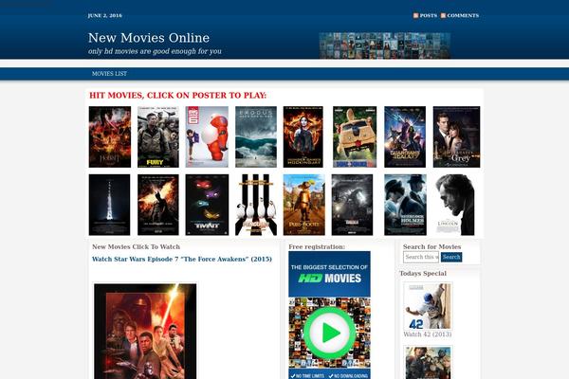Play the Lincoln movie poster
Image resolution: width=569 pixels, height=379 pixels.
pyautogui.click(x=453, y=205)
